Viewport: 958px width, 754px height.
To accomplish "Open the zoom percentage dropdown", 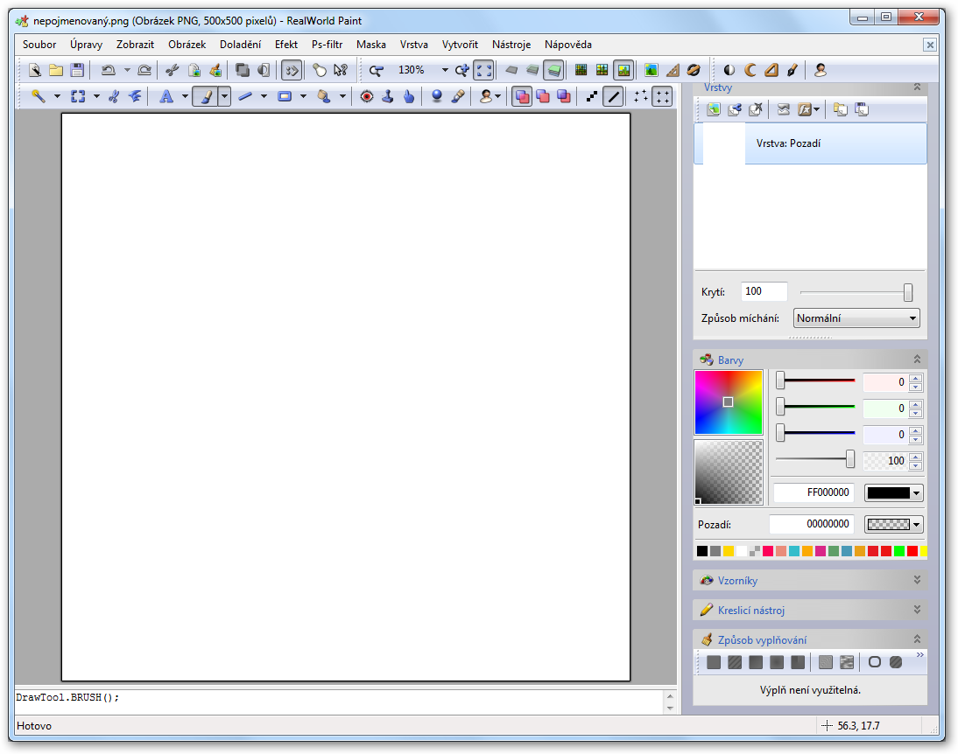I will point(445,70).
